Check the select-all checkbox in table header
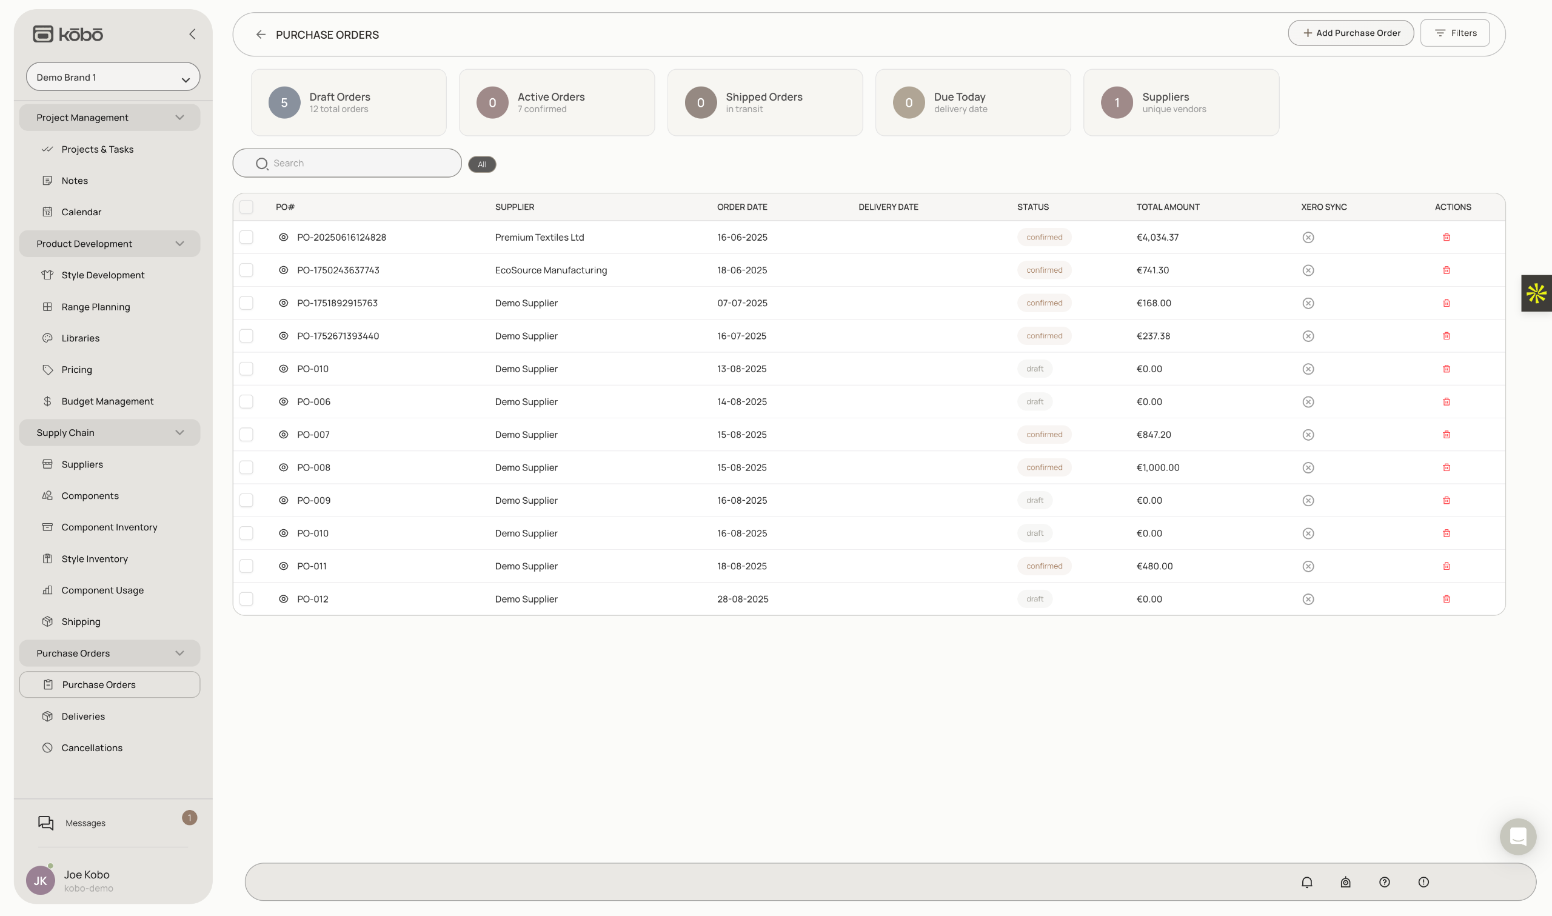Viewport: 1552px width, 916px height. point(246,207)
